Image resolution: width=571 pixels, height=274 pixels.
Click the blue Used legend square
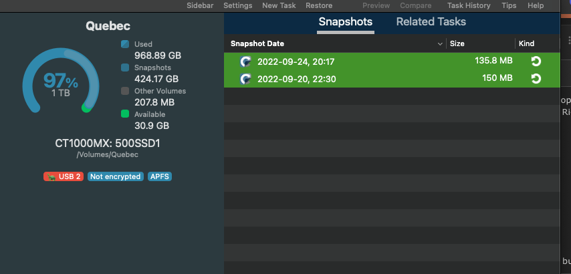coord(125,44)
